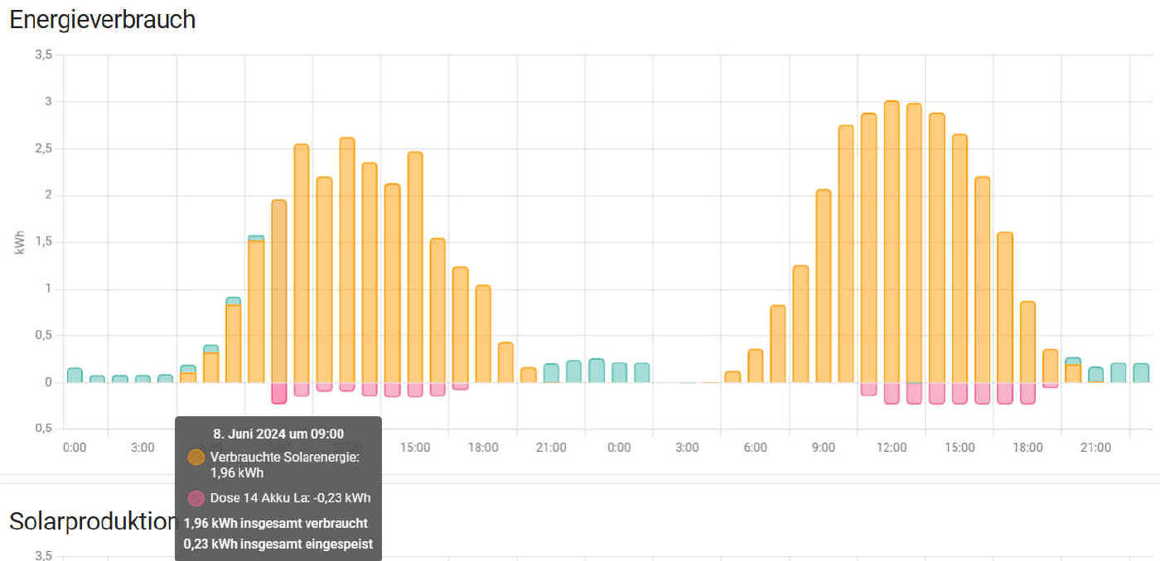Click the orange swatch beside Verbrauchte Solarenergie

click(x=196, y=457)
